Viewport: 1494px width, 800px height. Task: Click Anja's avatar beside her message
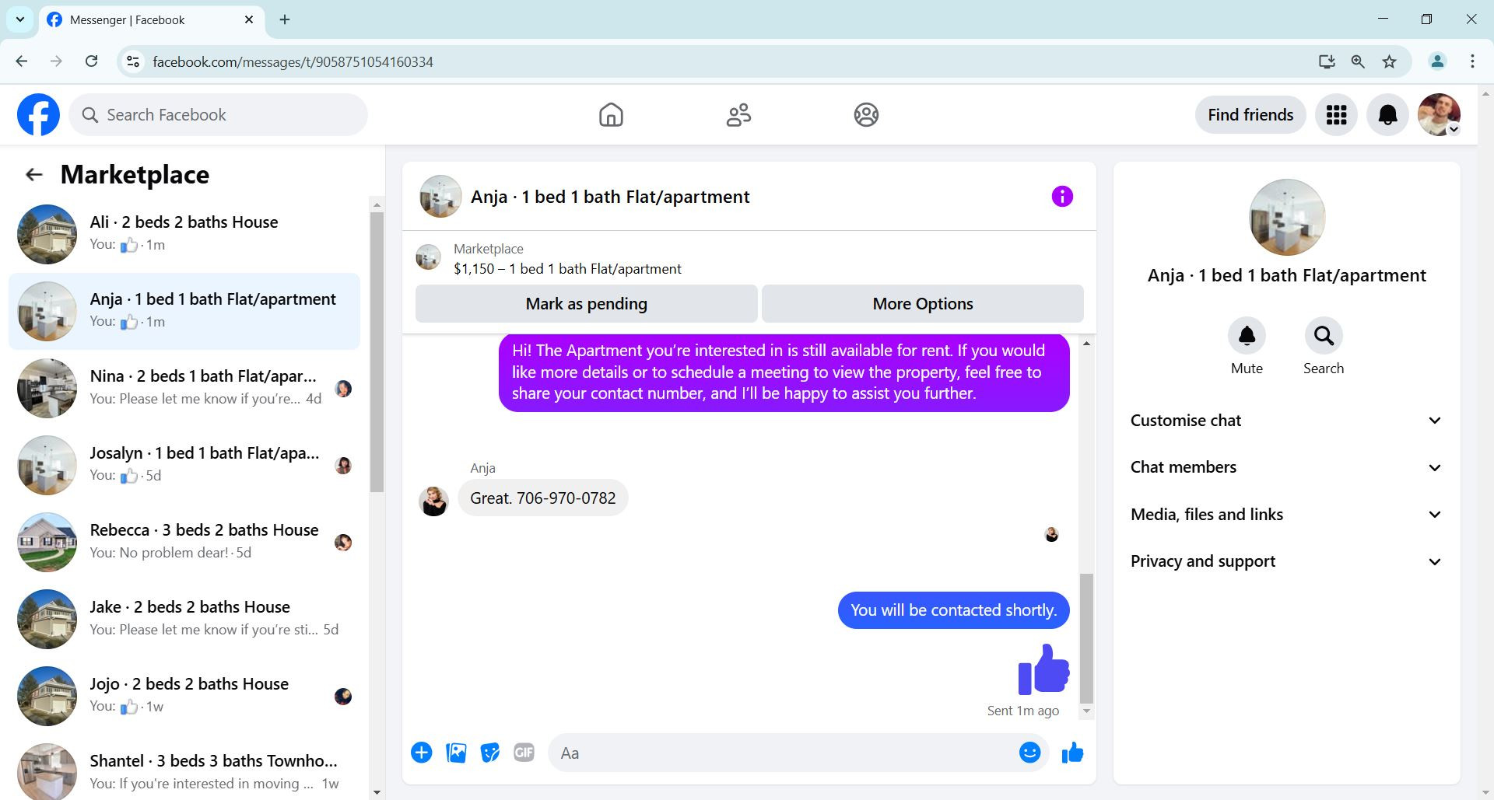(433, 501)
